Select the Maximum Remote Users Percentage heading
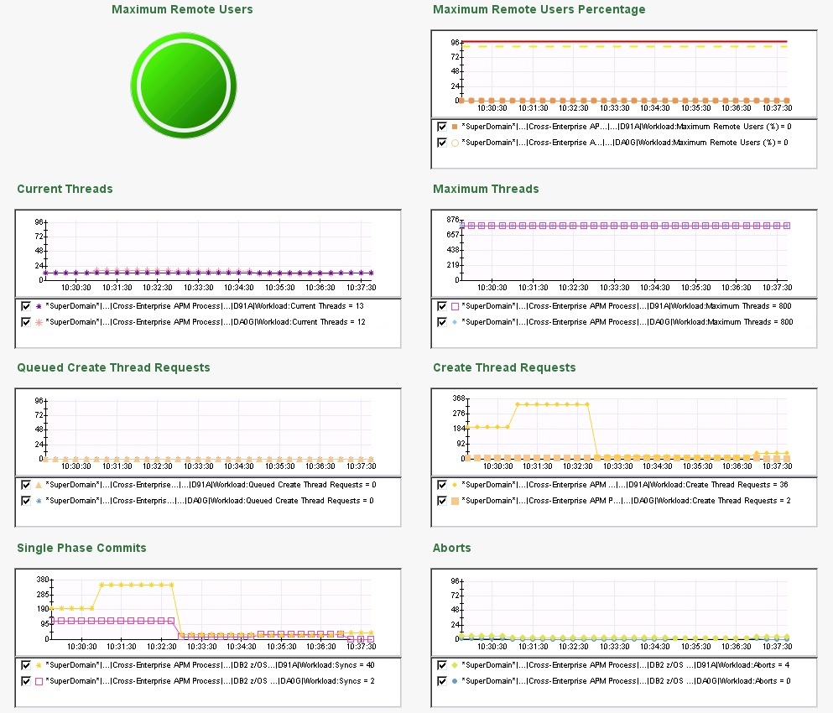The width and height of the screenshot is (833, 713). click(x=539, y=9)
